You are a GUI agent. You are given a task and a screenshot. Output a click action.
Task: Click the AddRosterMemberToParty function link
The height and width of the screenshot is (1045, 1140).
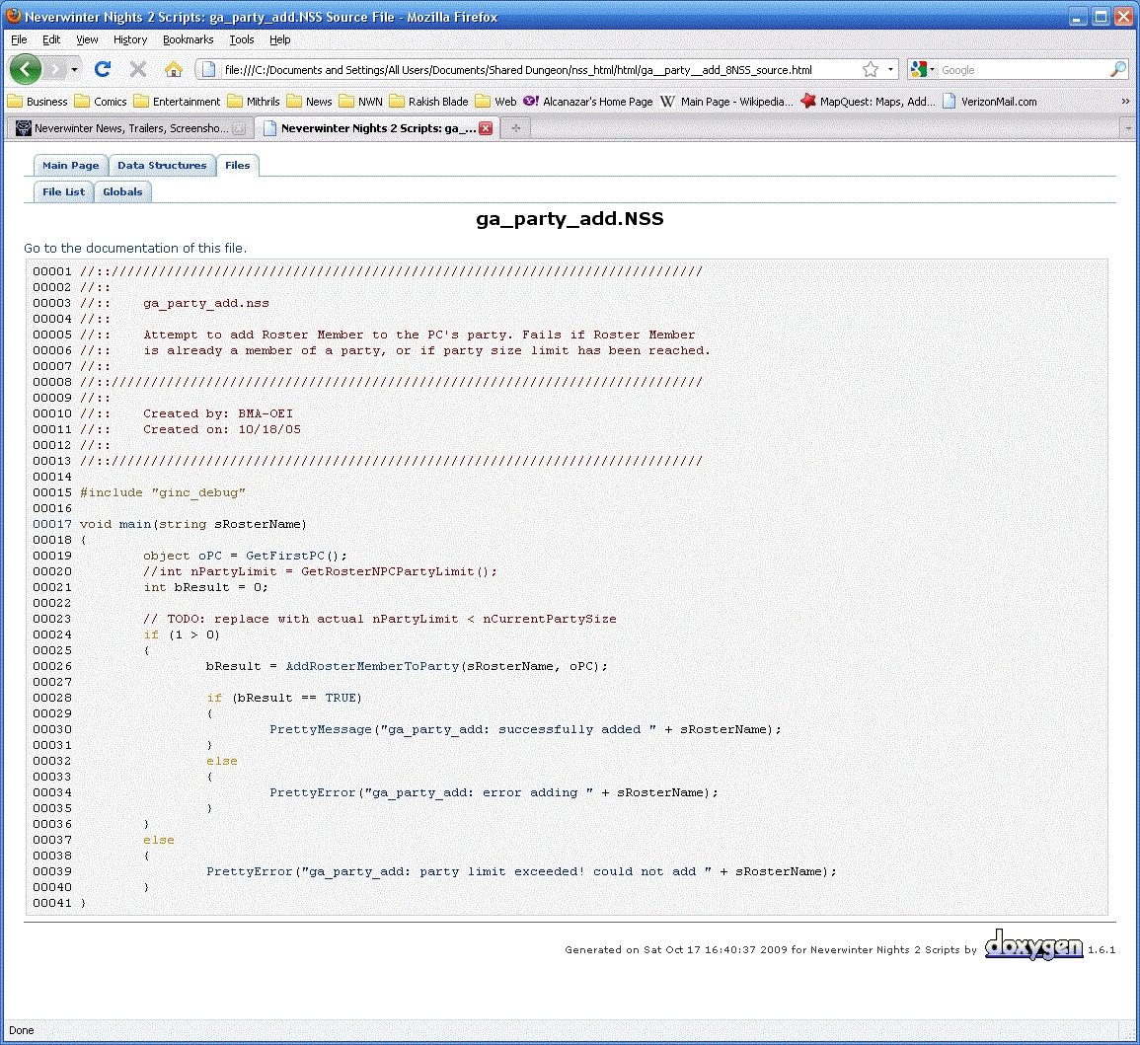coord(372,666)
